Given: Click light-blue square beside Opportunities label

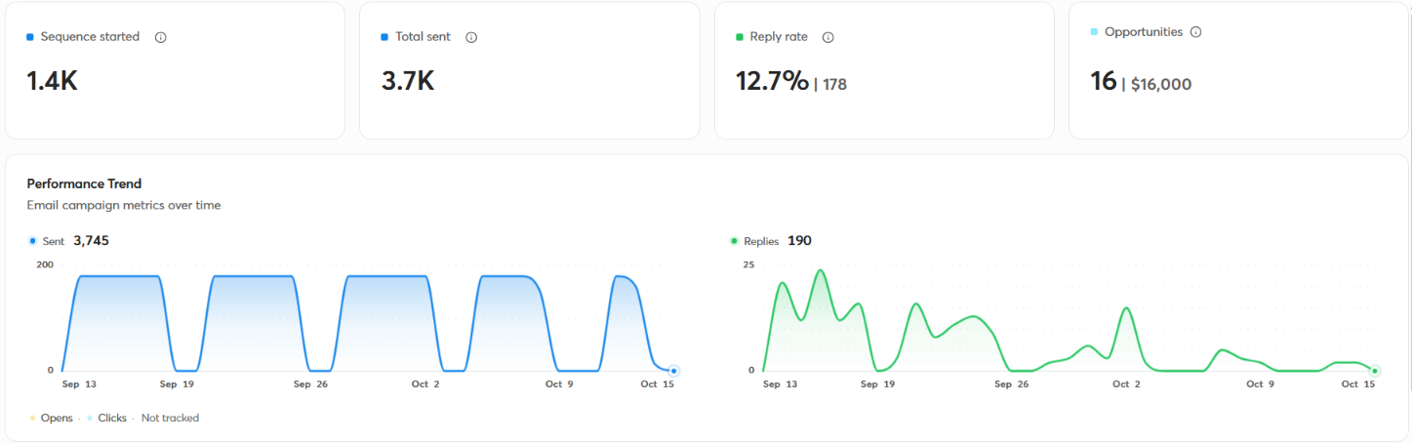Looking at the screenshot, I should 1094,32.
